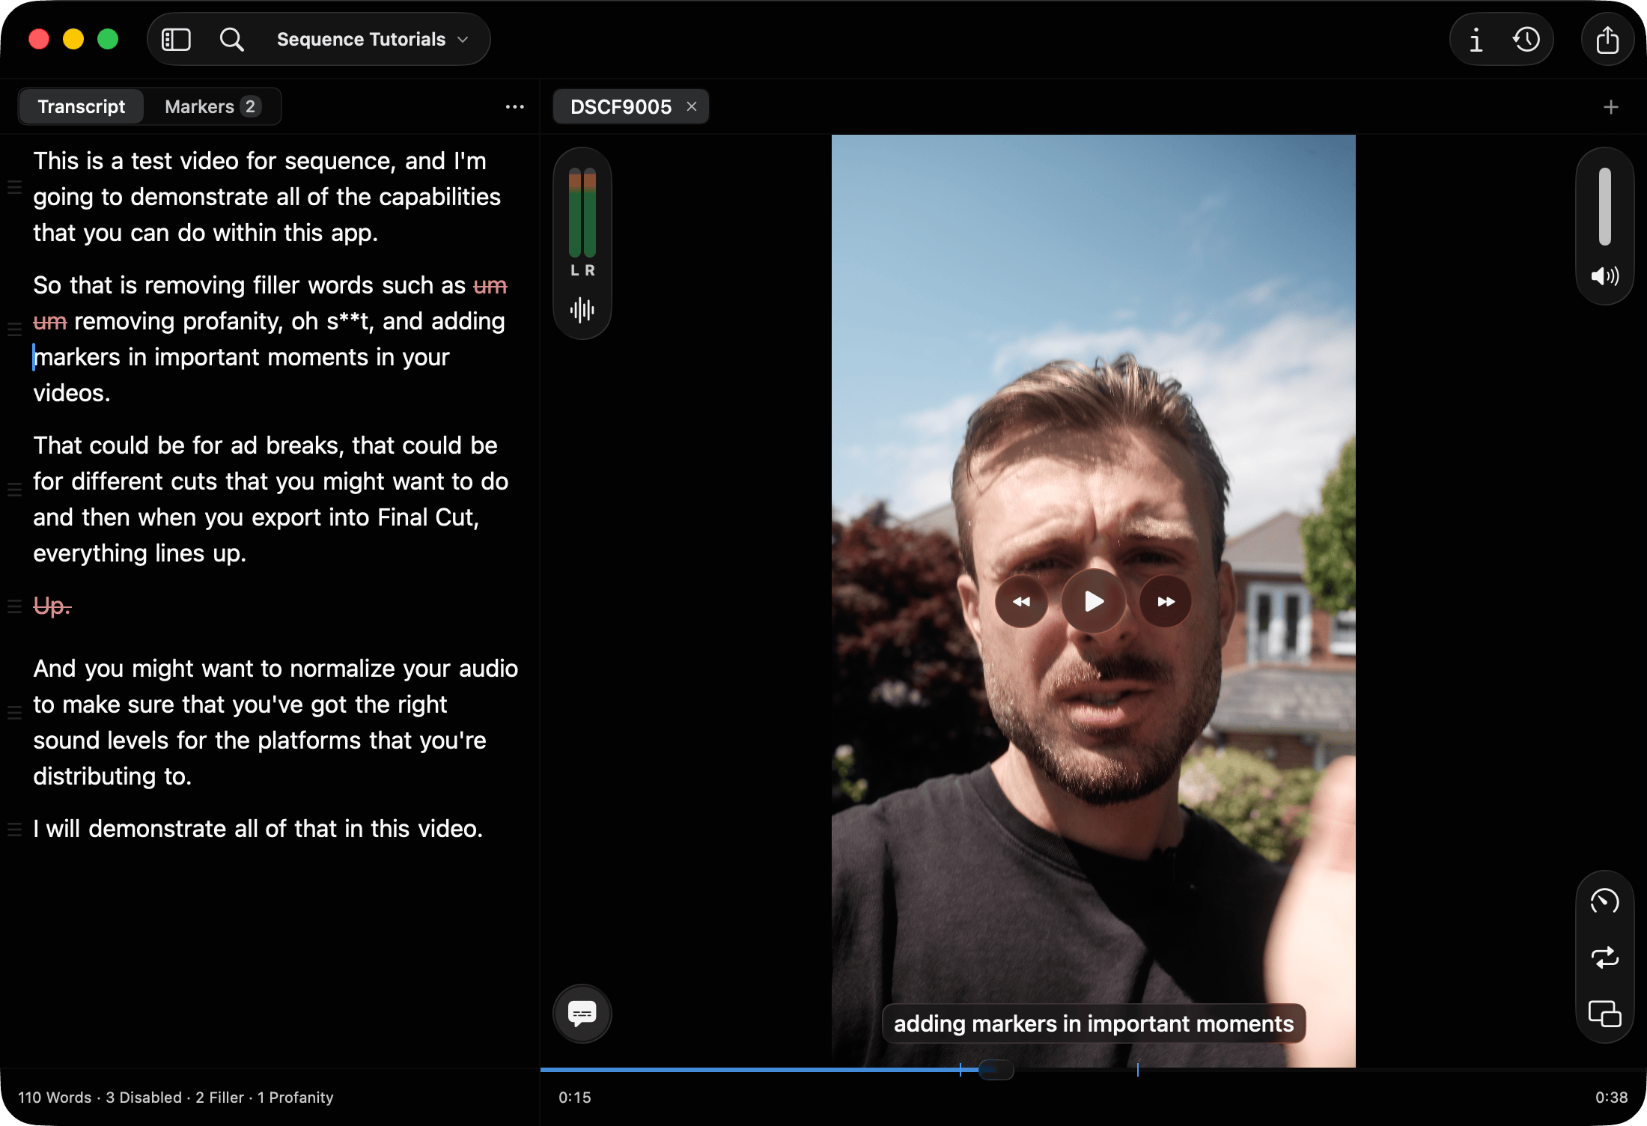
Task: Toggle the picture-in-picture window icon
Action: (x=1604, y=1014)
